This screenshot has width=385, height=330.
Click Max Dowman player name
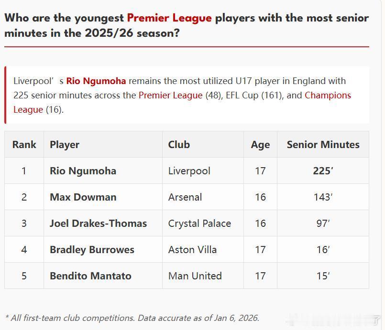pyautogui.click(x=83, y=197)
